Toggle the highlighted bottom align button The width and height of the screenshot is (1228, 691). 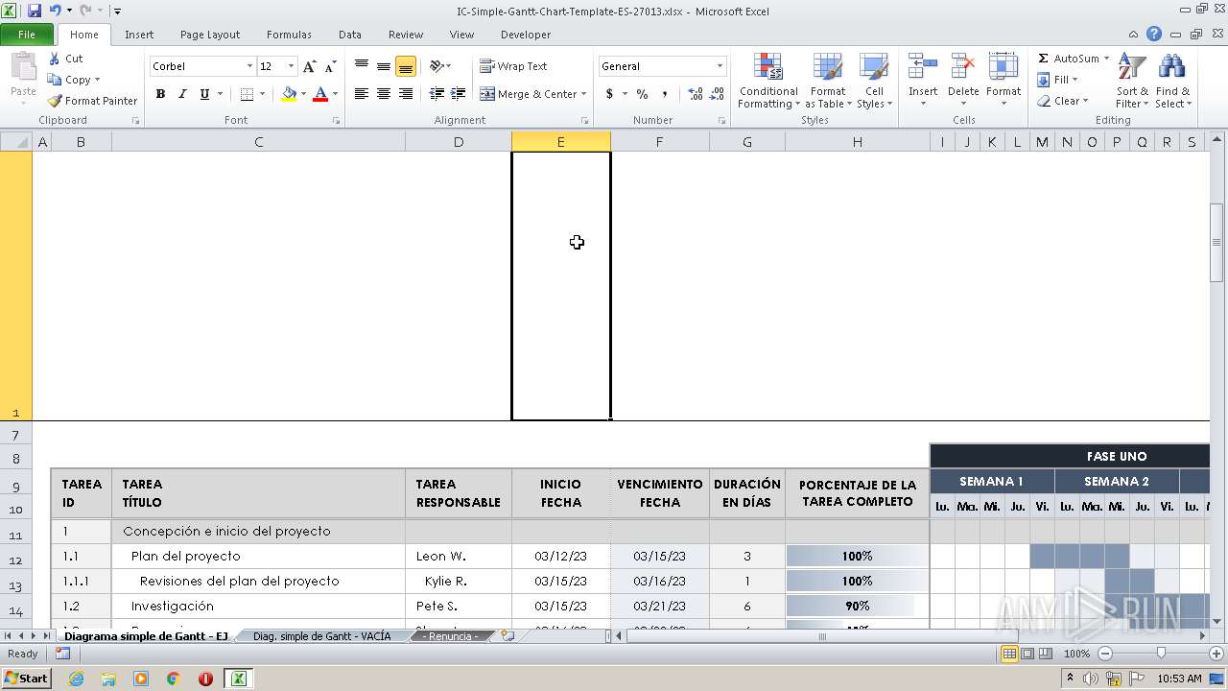(406, 66)
